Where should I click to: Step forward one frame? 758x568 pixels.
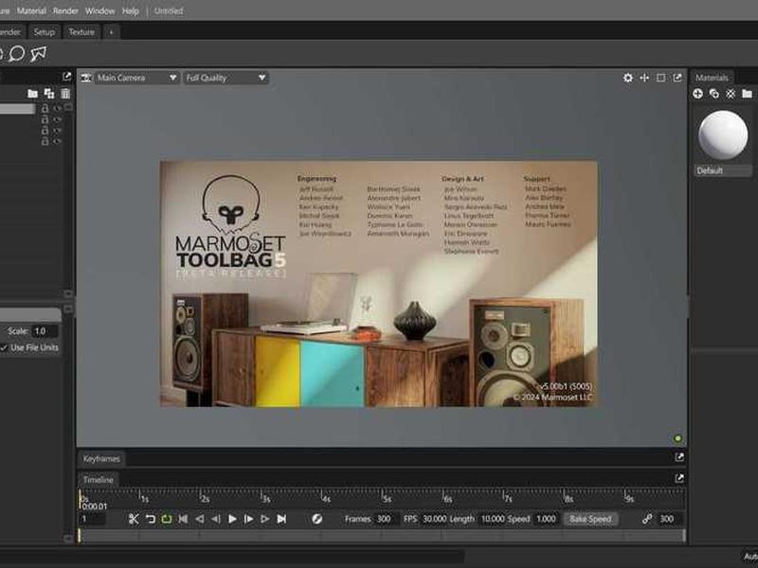click(x=248, y=519)
